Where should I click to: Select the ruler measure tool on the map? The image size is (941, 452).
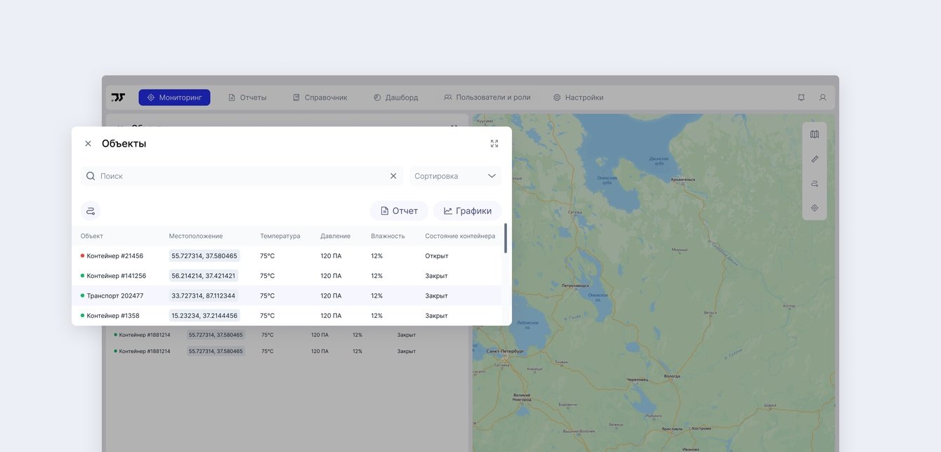[815, 159]
